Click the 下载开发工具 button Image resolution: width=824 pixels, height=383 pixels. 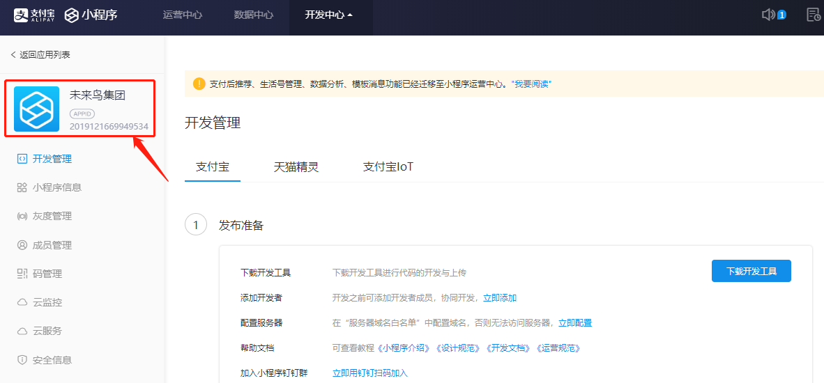pos(751,272)
